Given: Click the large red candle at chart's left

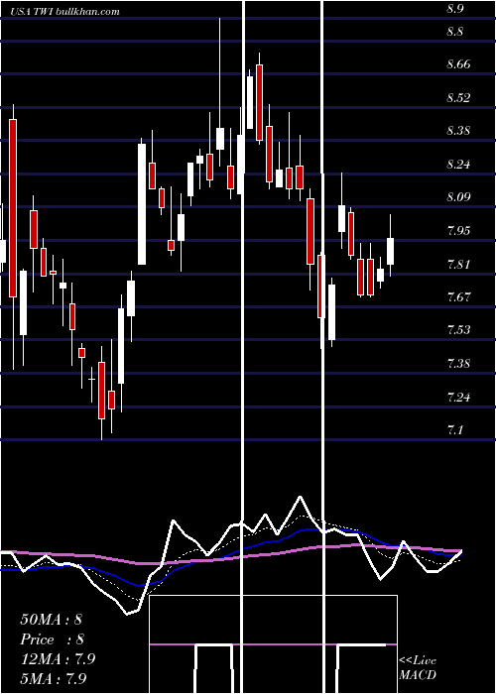Looking at the screenshot, I should [x=13, y=208].
